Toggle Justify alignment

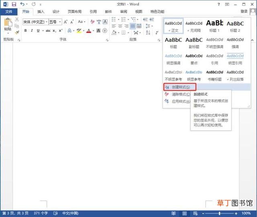(x=133, y=26)
